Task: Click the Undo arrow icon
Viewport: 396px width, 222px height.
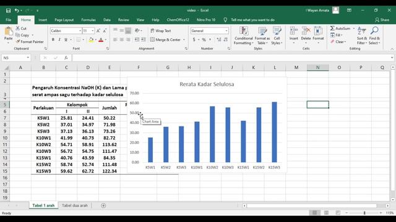Action: tap(17, 10)
